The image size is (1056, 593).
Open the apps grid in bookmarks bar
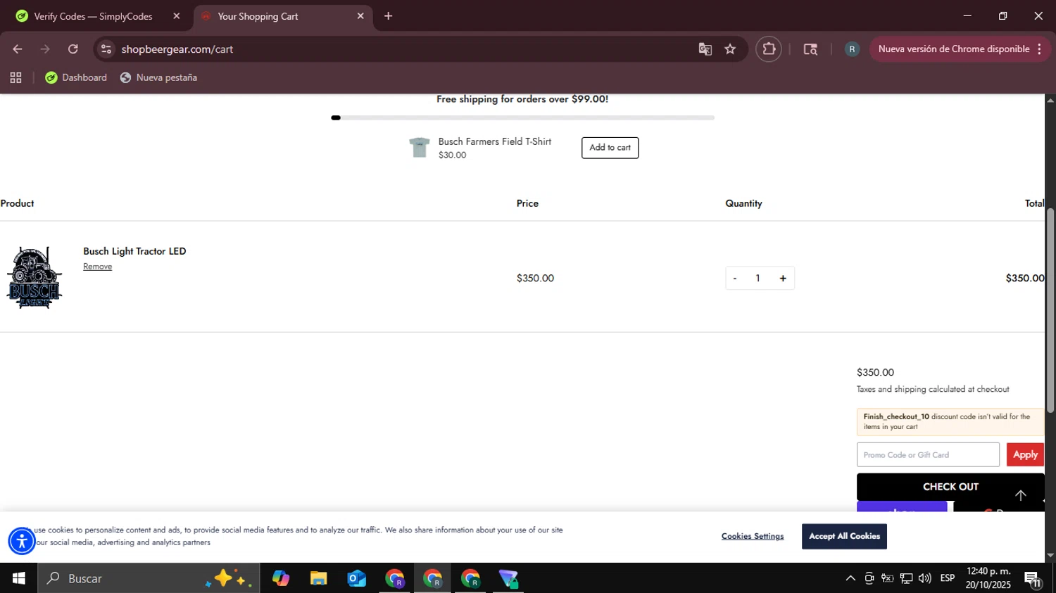coord(15,77)
